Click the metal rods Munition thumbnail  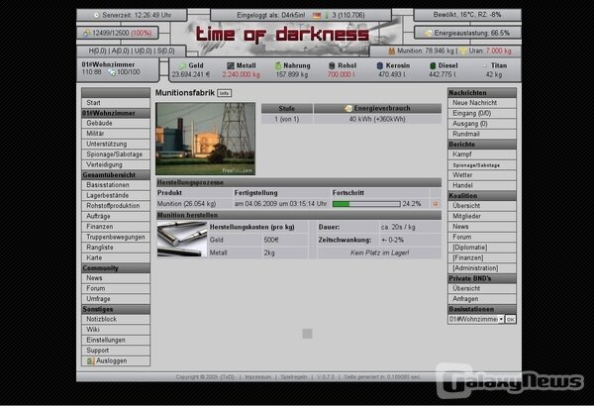coord(182,240)
